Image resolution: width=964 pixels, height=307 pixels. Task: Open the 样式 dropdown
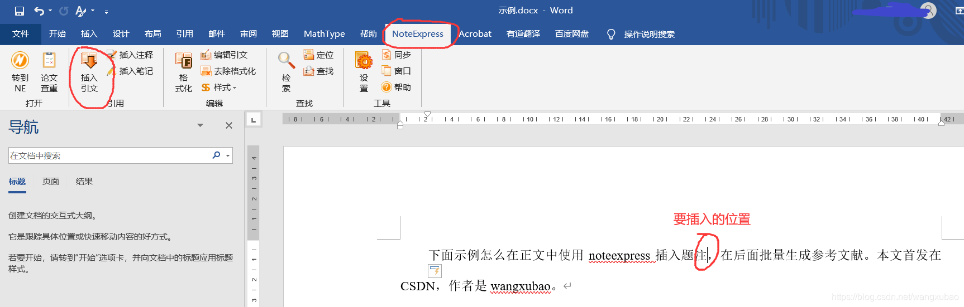click(219, 87)
